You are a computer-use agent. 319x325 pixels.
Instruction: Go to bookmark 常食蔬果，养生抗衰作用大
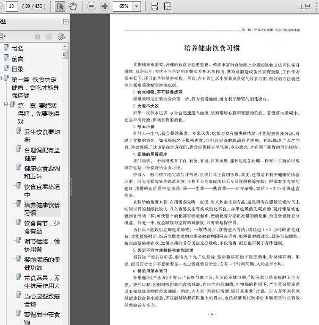pos(42,282)
